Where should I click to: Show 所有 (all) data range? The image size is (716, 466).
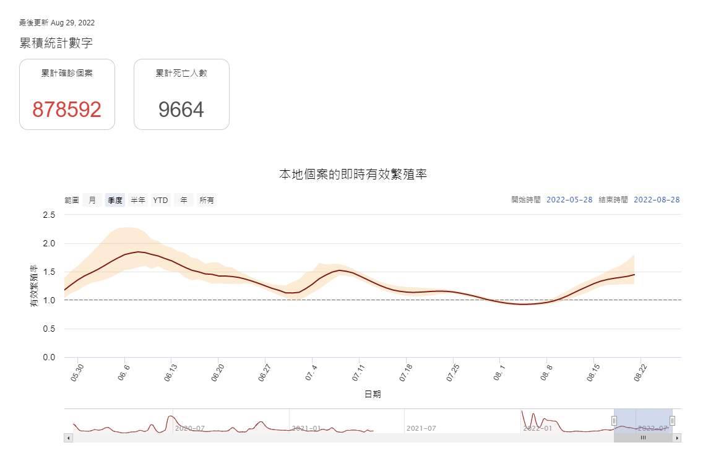[207, 200]
